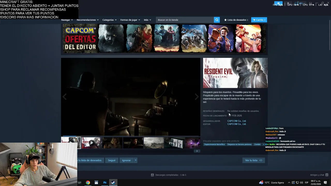Select Disparos en tercera persona tag
Viewport: 331px width, 186px height.
pos(239,144)
